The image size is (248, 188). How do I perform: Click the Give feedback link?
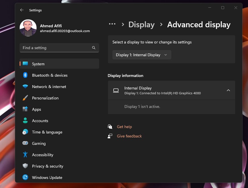click(x=129, y=136)
